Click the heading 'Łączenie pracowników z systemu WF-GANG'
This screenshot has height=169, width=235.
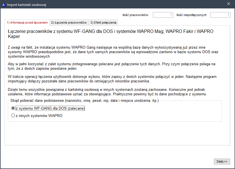pos(110,34)
